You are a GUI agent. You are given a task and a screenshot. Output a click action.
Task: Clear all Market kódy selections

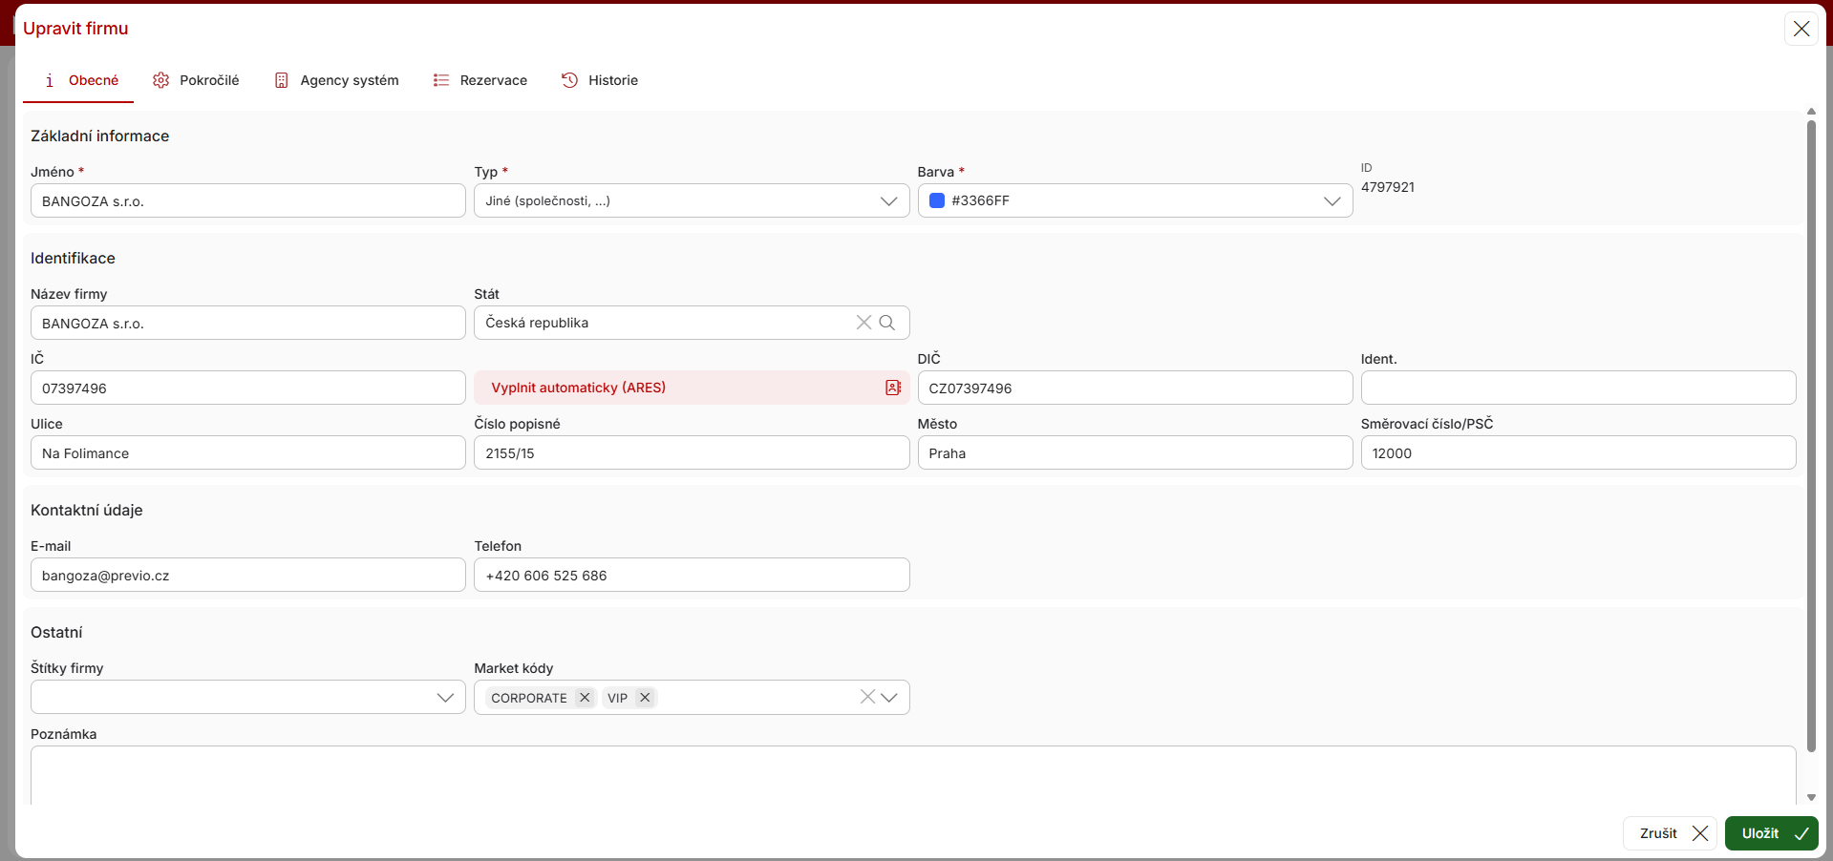pyautogui.click(x=866, y=697)
